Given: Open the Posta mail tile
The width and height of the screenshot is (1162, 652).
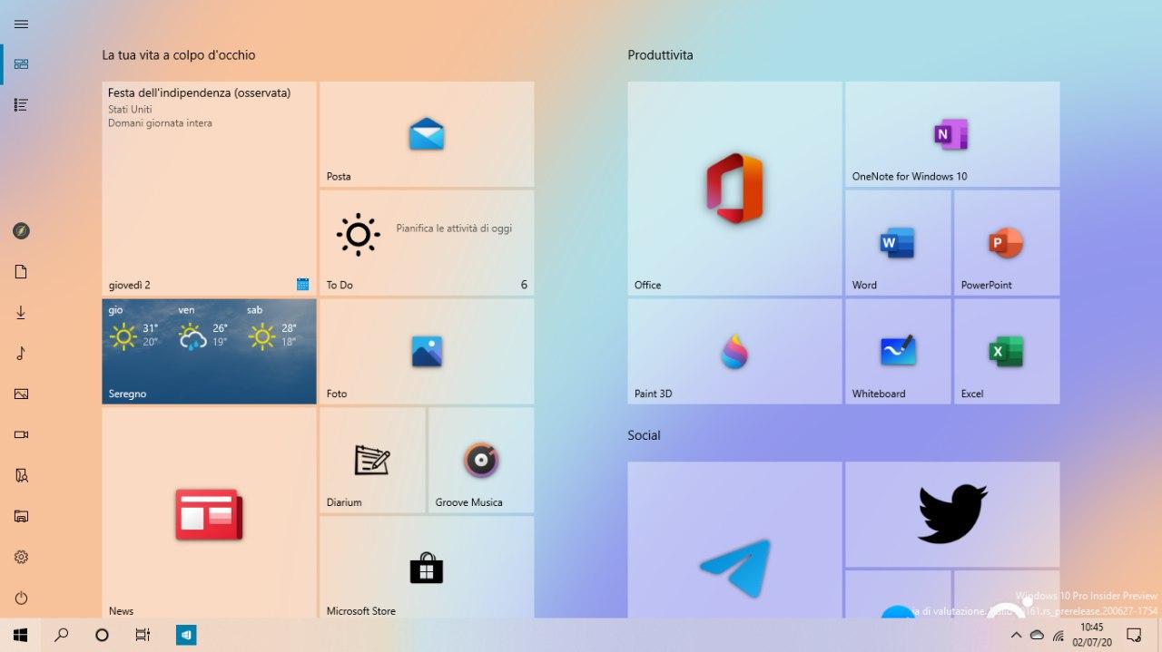Looking at the screenshot, I should pyautogui.click(x=427, y=134).
